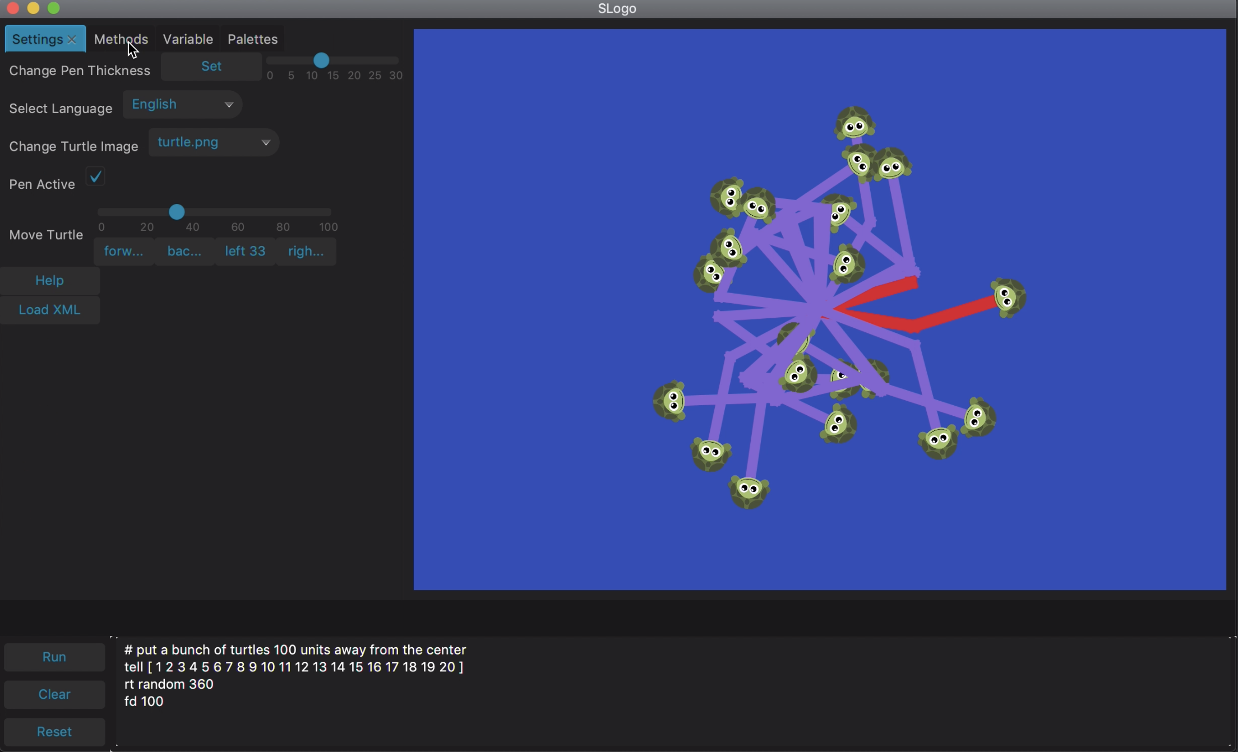Click the topmost turtle on the canvas

click(x=854, y=123)
